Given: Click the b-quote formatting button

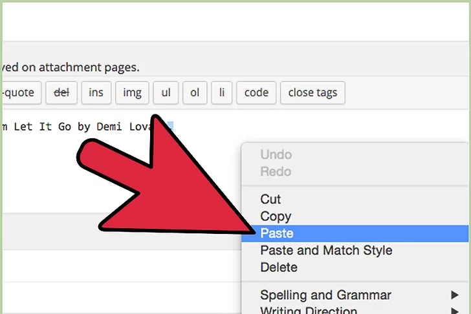Looking at the screenshot, I should click(21, 92).
